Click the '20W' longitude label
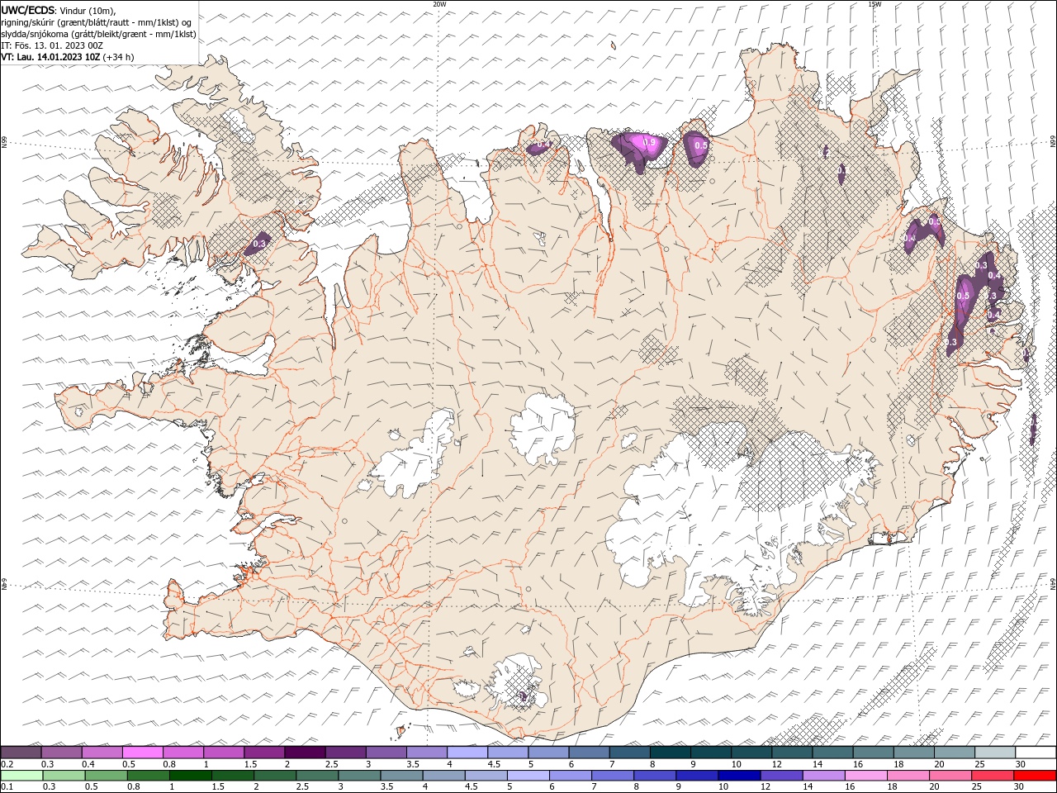 [x=440, y=4]
